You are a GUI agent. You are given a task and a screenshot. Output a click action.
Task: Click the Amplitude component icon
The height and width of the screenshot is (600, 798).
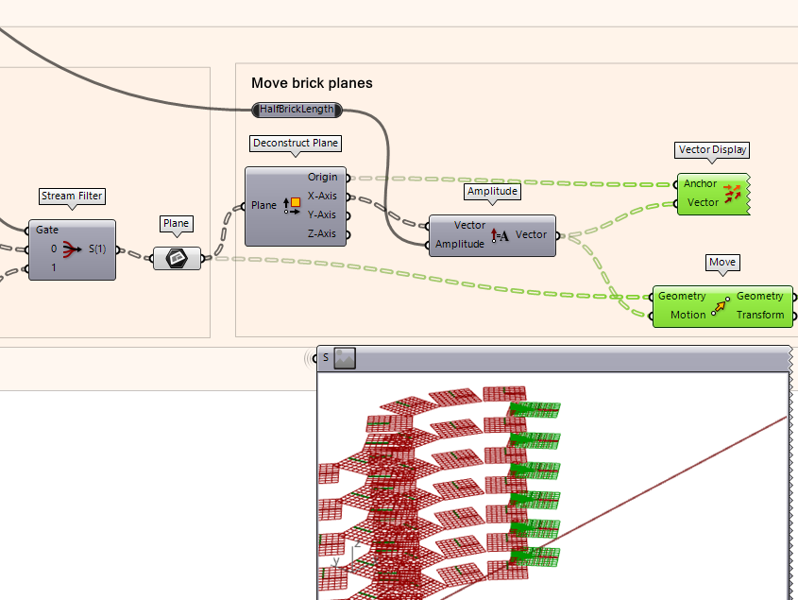(x=500, y=235)
